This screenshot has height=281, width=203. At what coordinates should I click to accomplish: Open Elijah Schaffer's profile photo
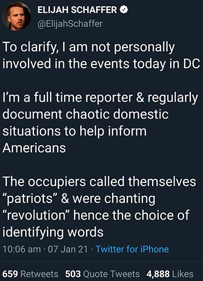tap(16, 16)
